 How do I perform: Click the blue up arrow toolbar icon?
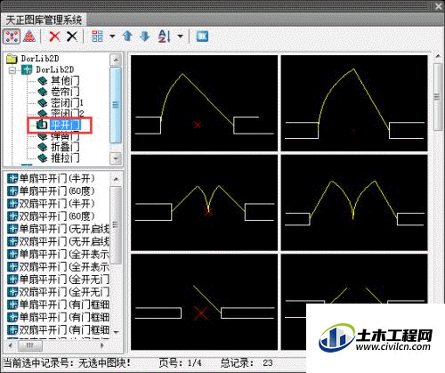coord(127,36)
